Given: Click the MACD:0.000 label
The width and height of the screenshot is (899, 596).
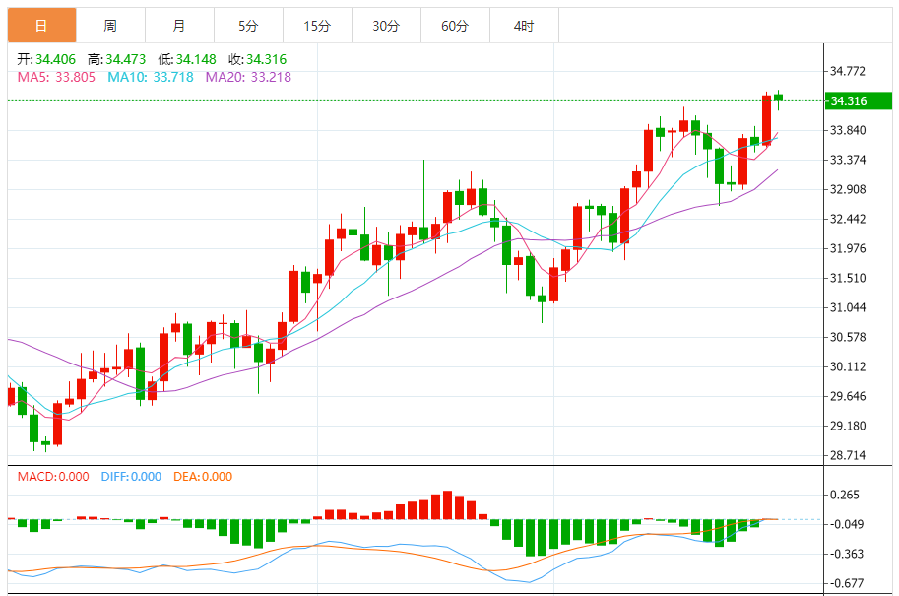Looking at the screenshot, I should point(53,477).
